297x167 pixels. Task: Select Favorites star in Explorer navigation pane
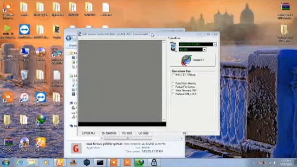point(71,53)
